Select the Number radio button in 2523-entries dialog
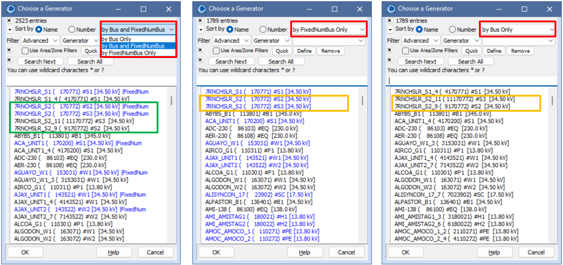 pyautogui.click(x=72, y=30)
